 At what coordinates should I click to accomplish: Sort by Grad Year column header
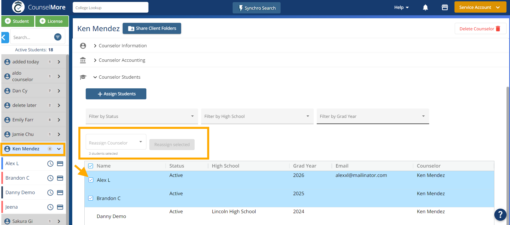(305, 166)
